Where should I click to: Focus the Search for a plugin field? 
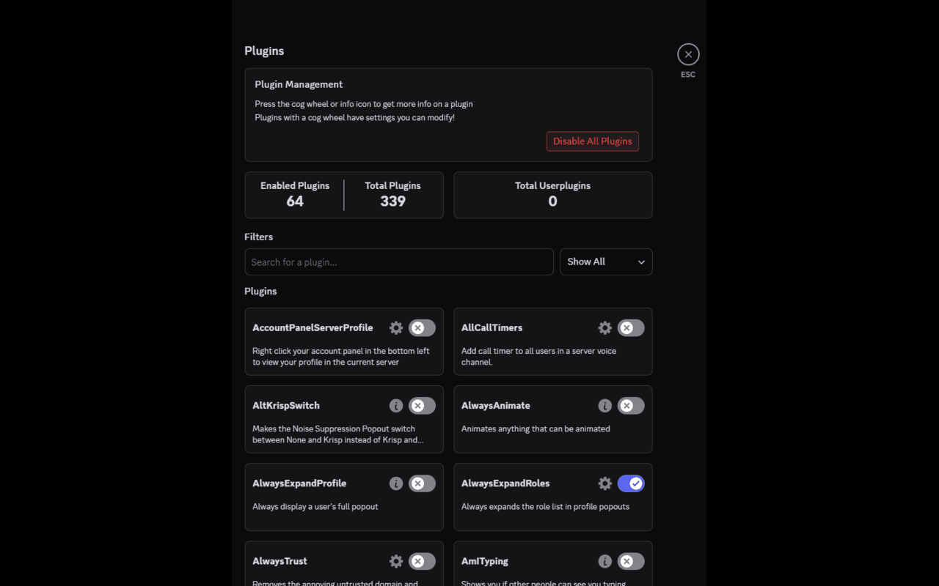[x=399, y=262]
